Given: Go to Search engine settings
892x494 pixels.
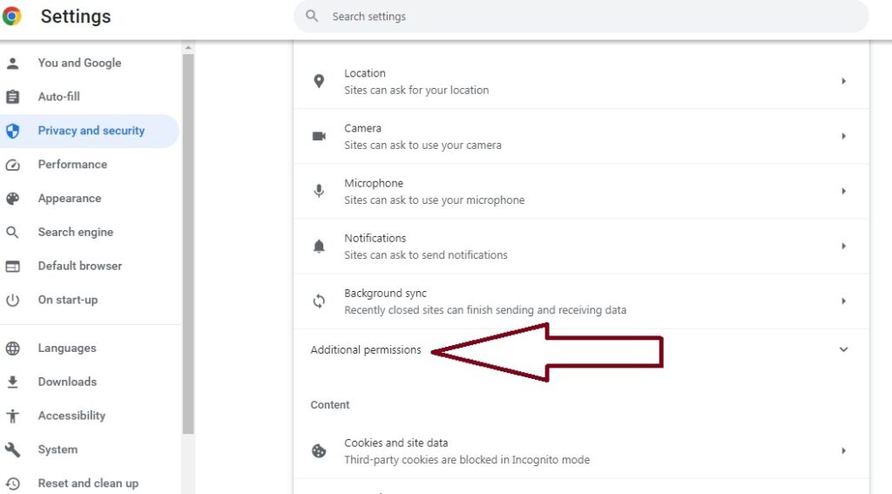Looking at the screenshot, I should point(90,233).
